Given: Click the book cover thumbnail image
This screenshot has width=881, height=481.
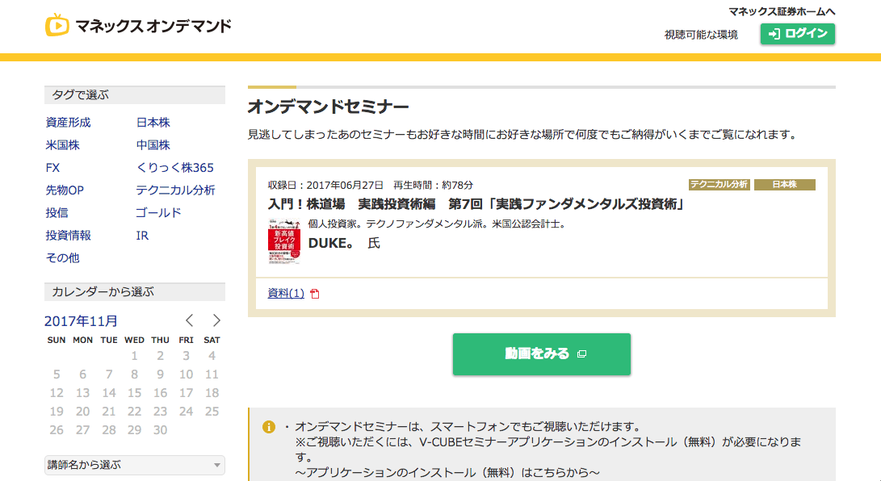Looking at the screenshot, I should pos(283,241).
